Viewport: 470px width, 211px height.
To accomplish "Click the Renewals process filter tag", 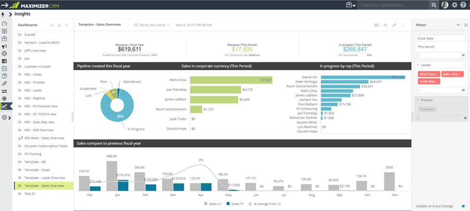I will [427, 109].
